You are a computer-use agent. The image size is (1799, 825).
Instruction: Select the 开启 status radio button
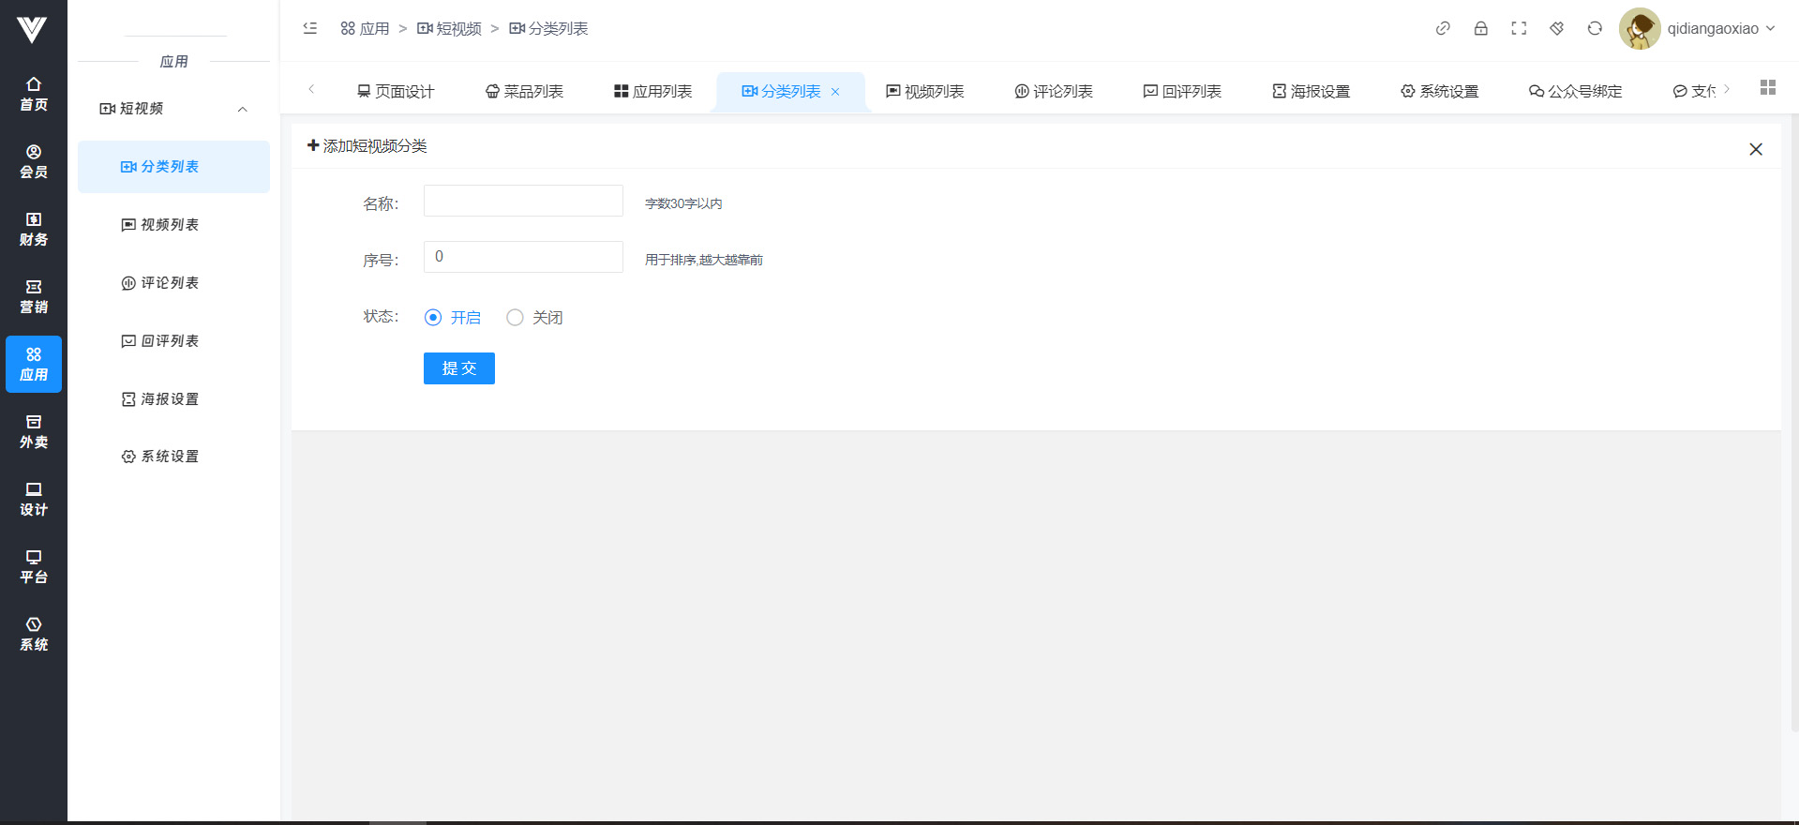[x=433, y=318]
